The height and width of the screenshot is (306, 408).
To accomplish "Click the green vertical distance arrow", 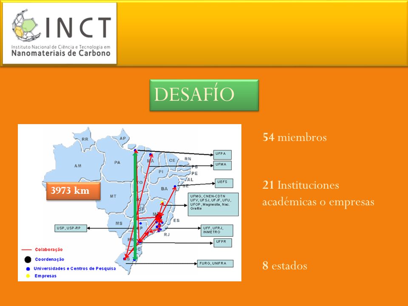I will pos(135,206).
